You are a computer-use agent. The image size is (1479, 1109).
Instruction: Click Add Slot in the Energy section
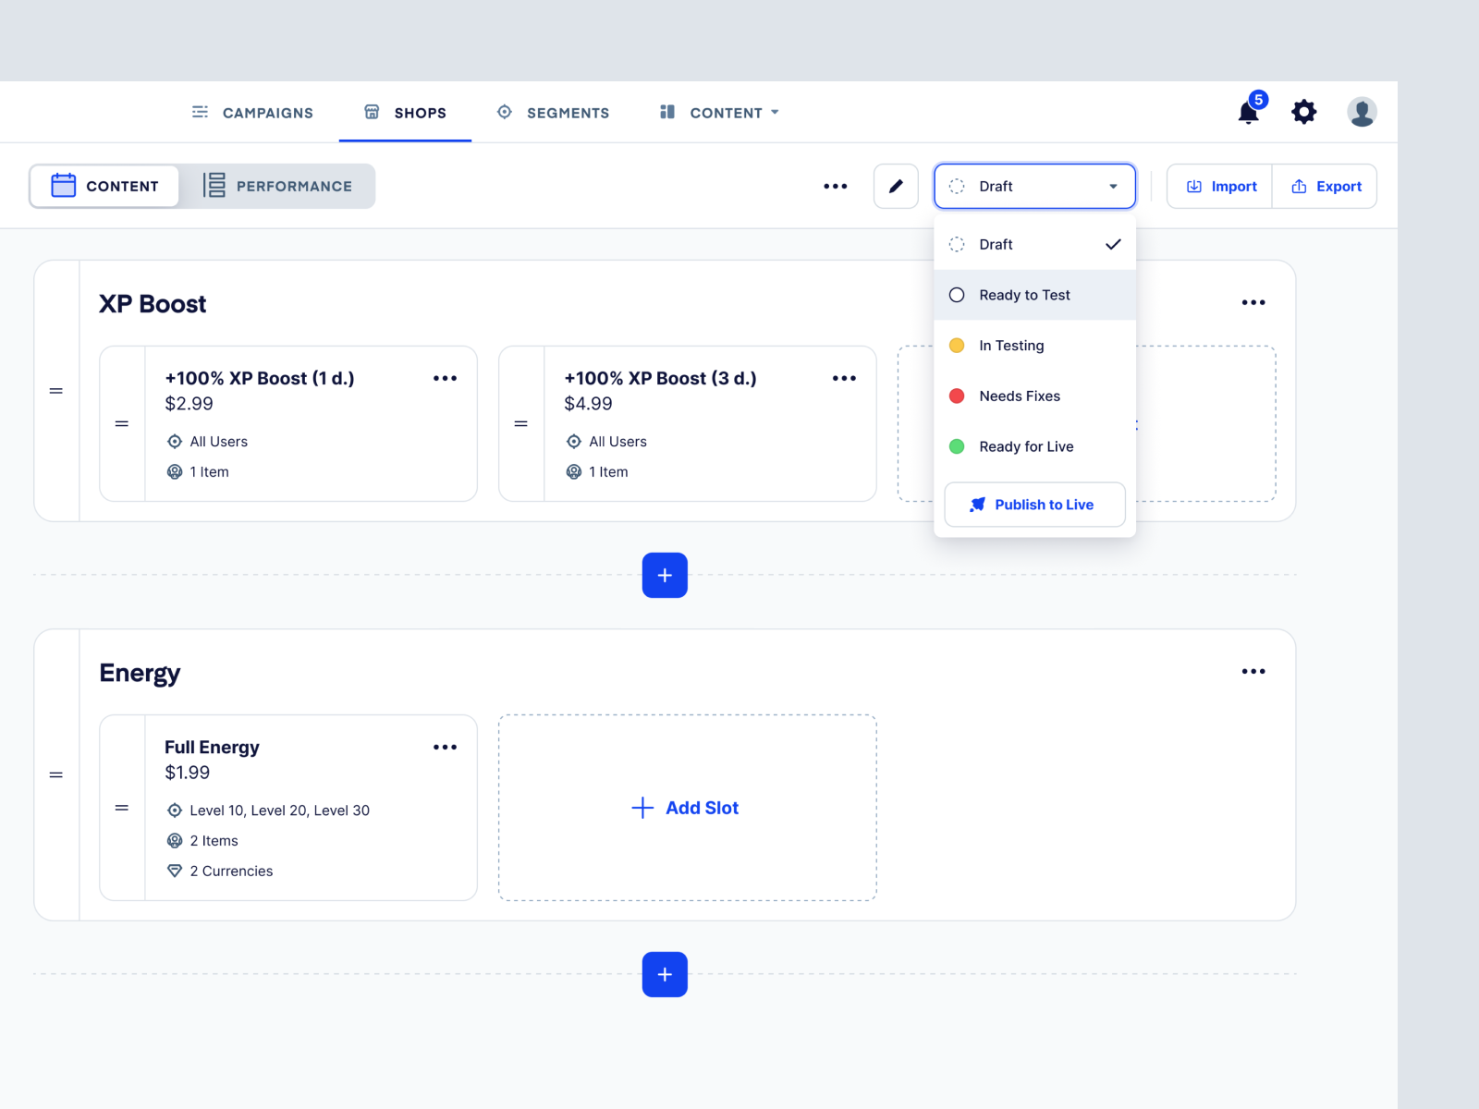coord(686,808)
